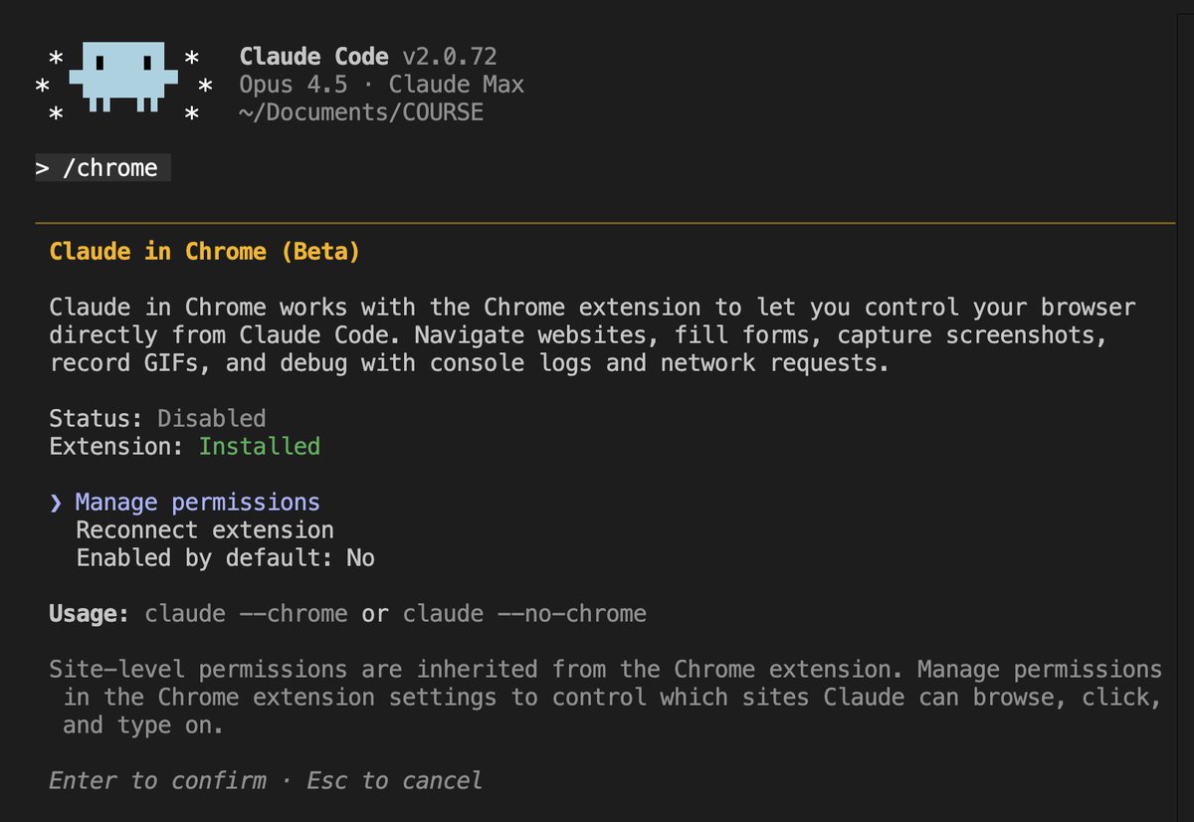Click the green Installed extension status
Image resolution: width=1194 pixels, height=822 pixels.
pos(259,446)
